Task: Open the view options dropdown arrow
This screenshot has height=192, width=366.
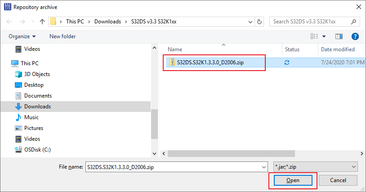Action: pos(324,36)
